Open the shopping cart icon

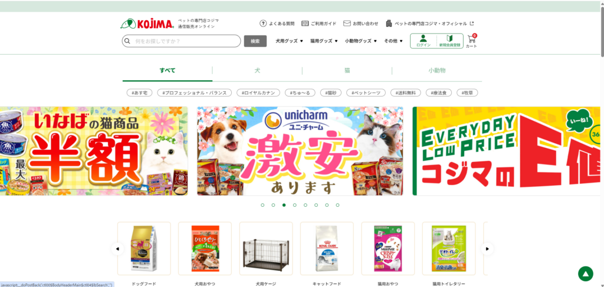pos(471,38)
